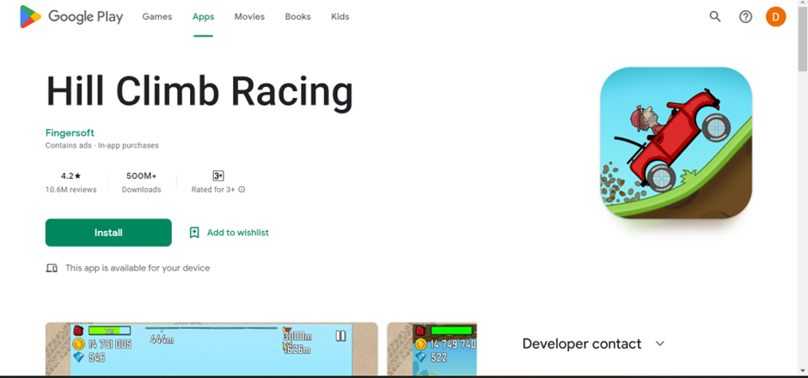Click the wishlist bookmark icon
808x378 pixels.
tap(194, 233)
